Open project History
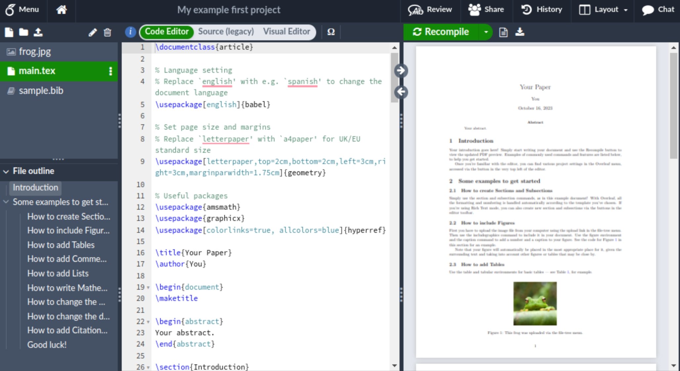Screen dimensions: 680x371 pyautogui.click(x=542, y=10)
